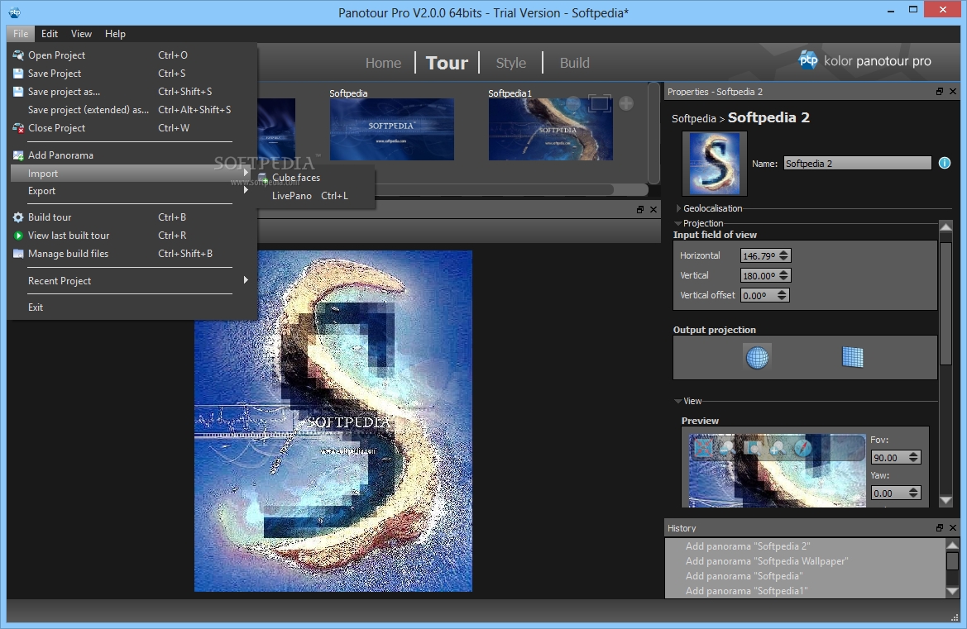Image resolution: width=967 pixels, height=629 pixels.
Task: Switch to the Tour tab
Action: click(x=447, y=63)
